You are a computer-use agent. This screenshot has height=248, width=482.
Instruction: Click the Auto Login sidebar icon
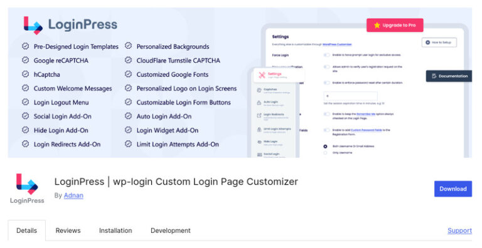point(259,103)
